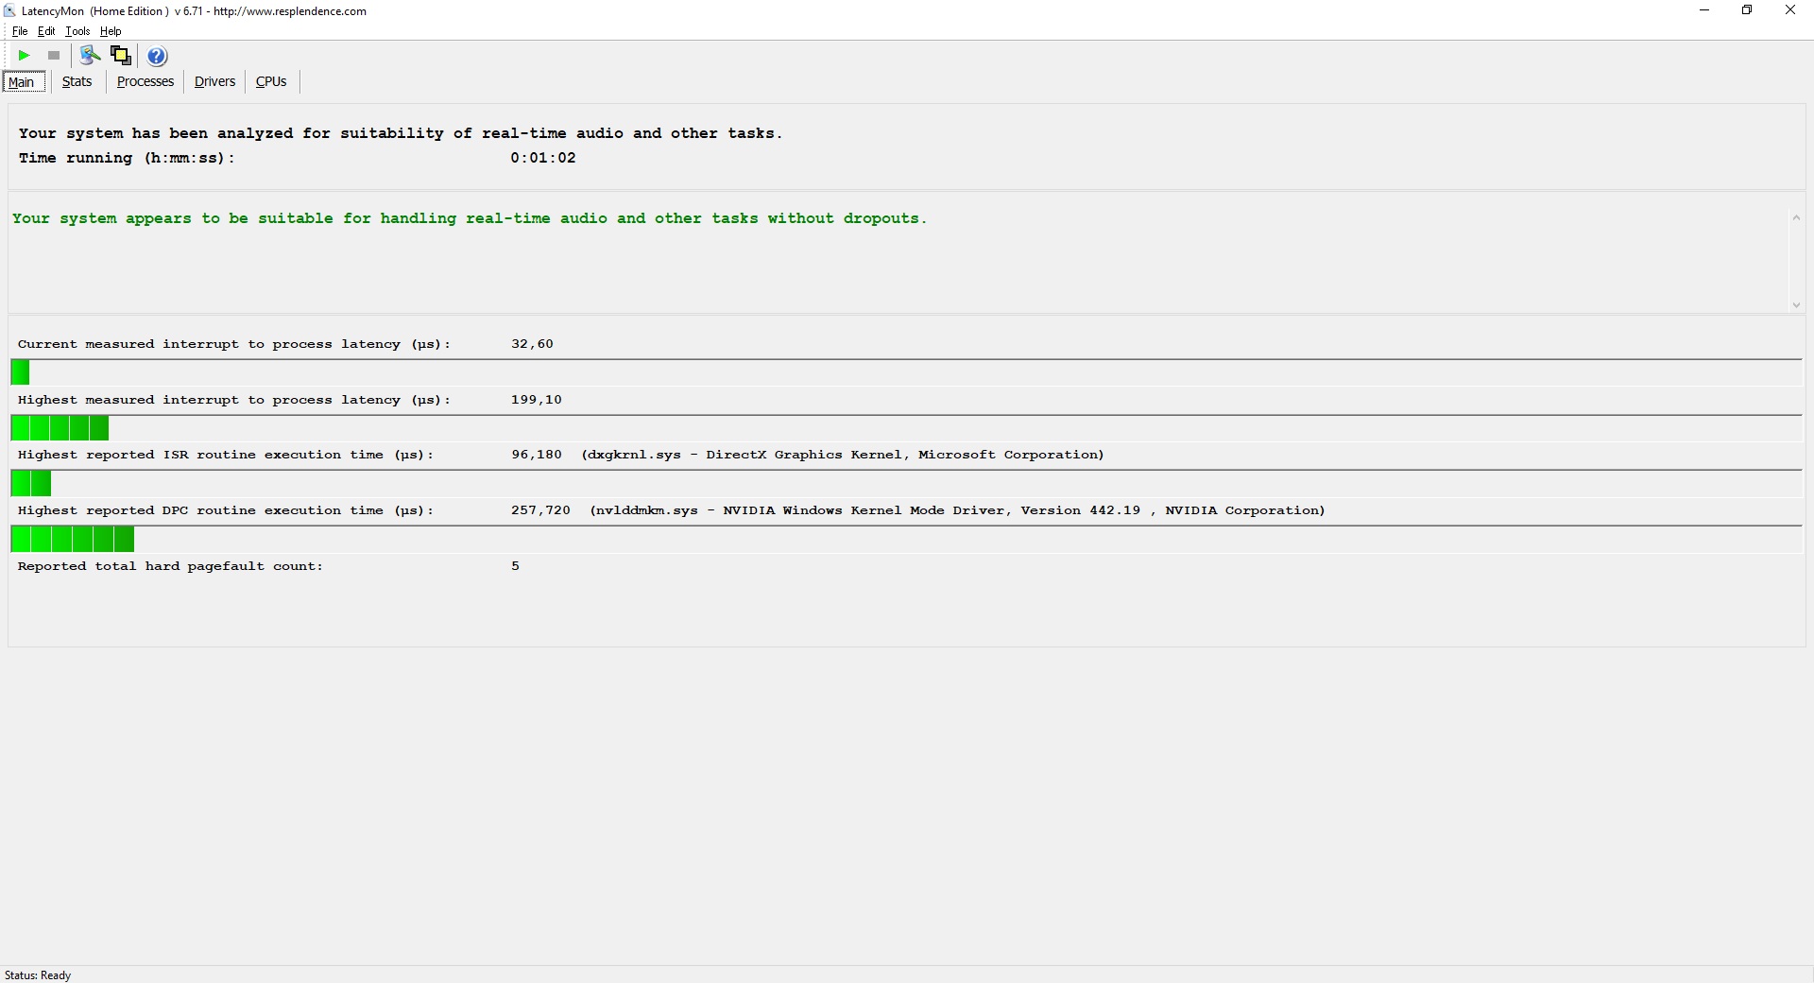Switch to the Stats tab
Screen dimensions: 1814x983
[x=77, y=82]
